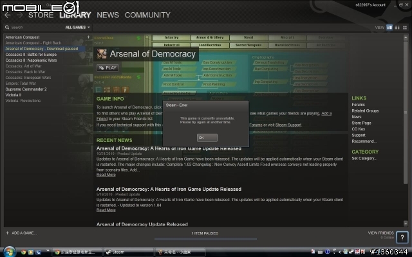Select Arsenal of Democracy - Download paused

pyautogui.click(x=42, y=49)
